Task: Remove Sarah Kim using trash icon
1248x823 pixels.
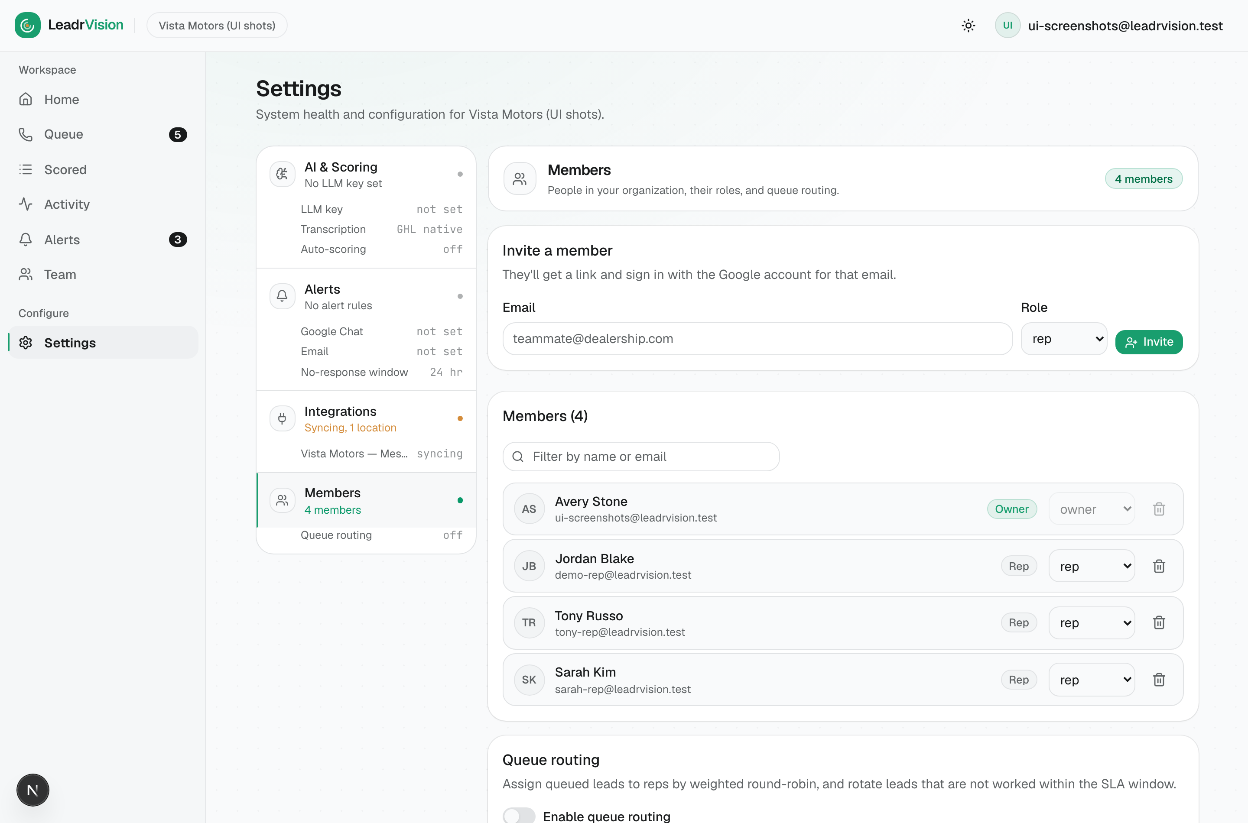Action: click(x=1159, y=680)
